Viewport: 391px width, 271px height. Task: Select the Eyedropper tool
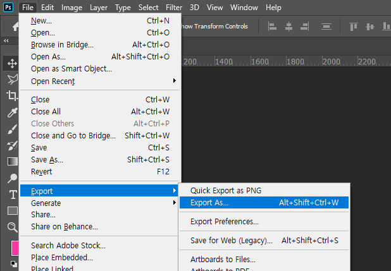click(x=13, y=112)
